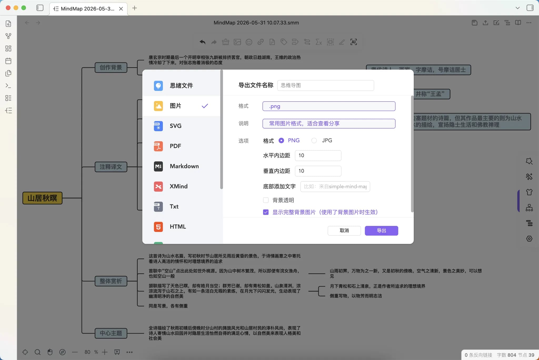Click the note toolbar icon
539x360 pixels.
click(272, 42)
